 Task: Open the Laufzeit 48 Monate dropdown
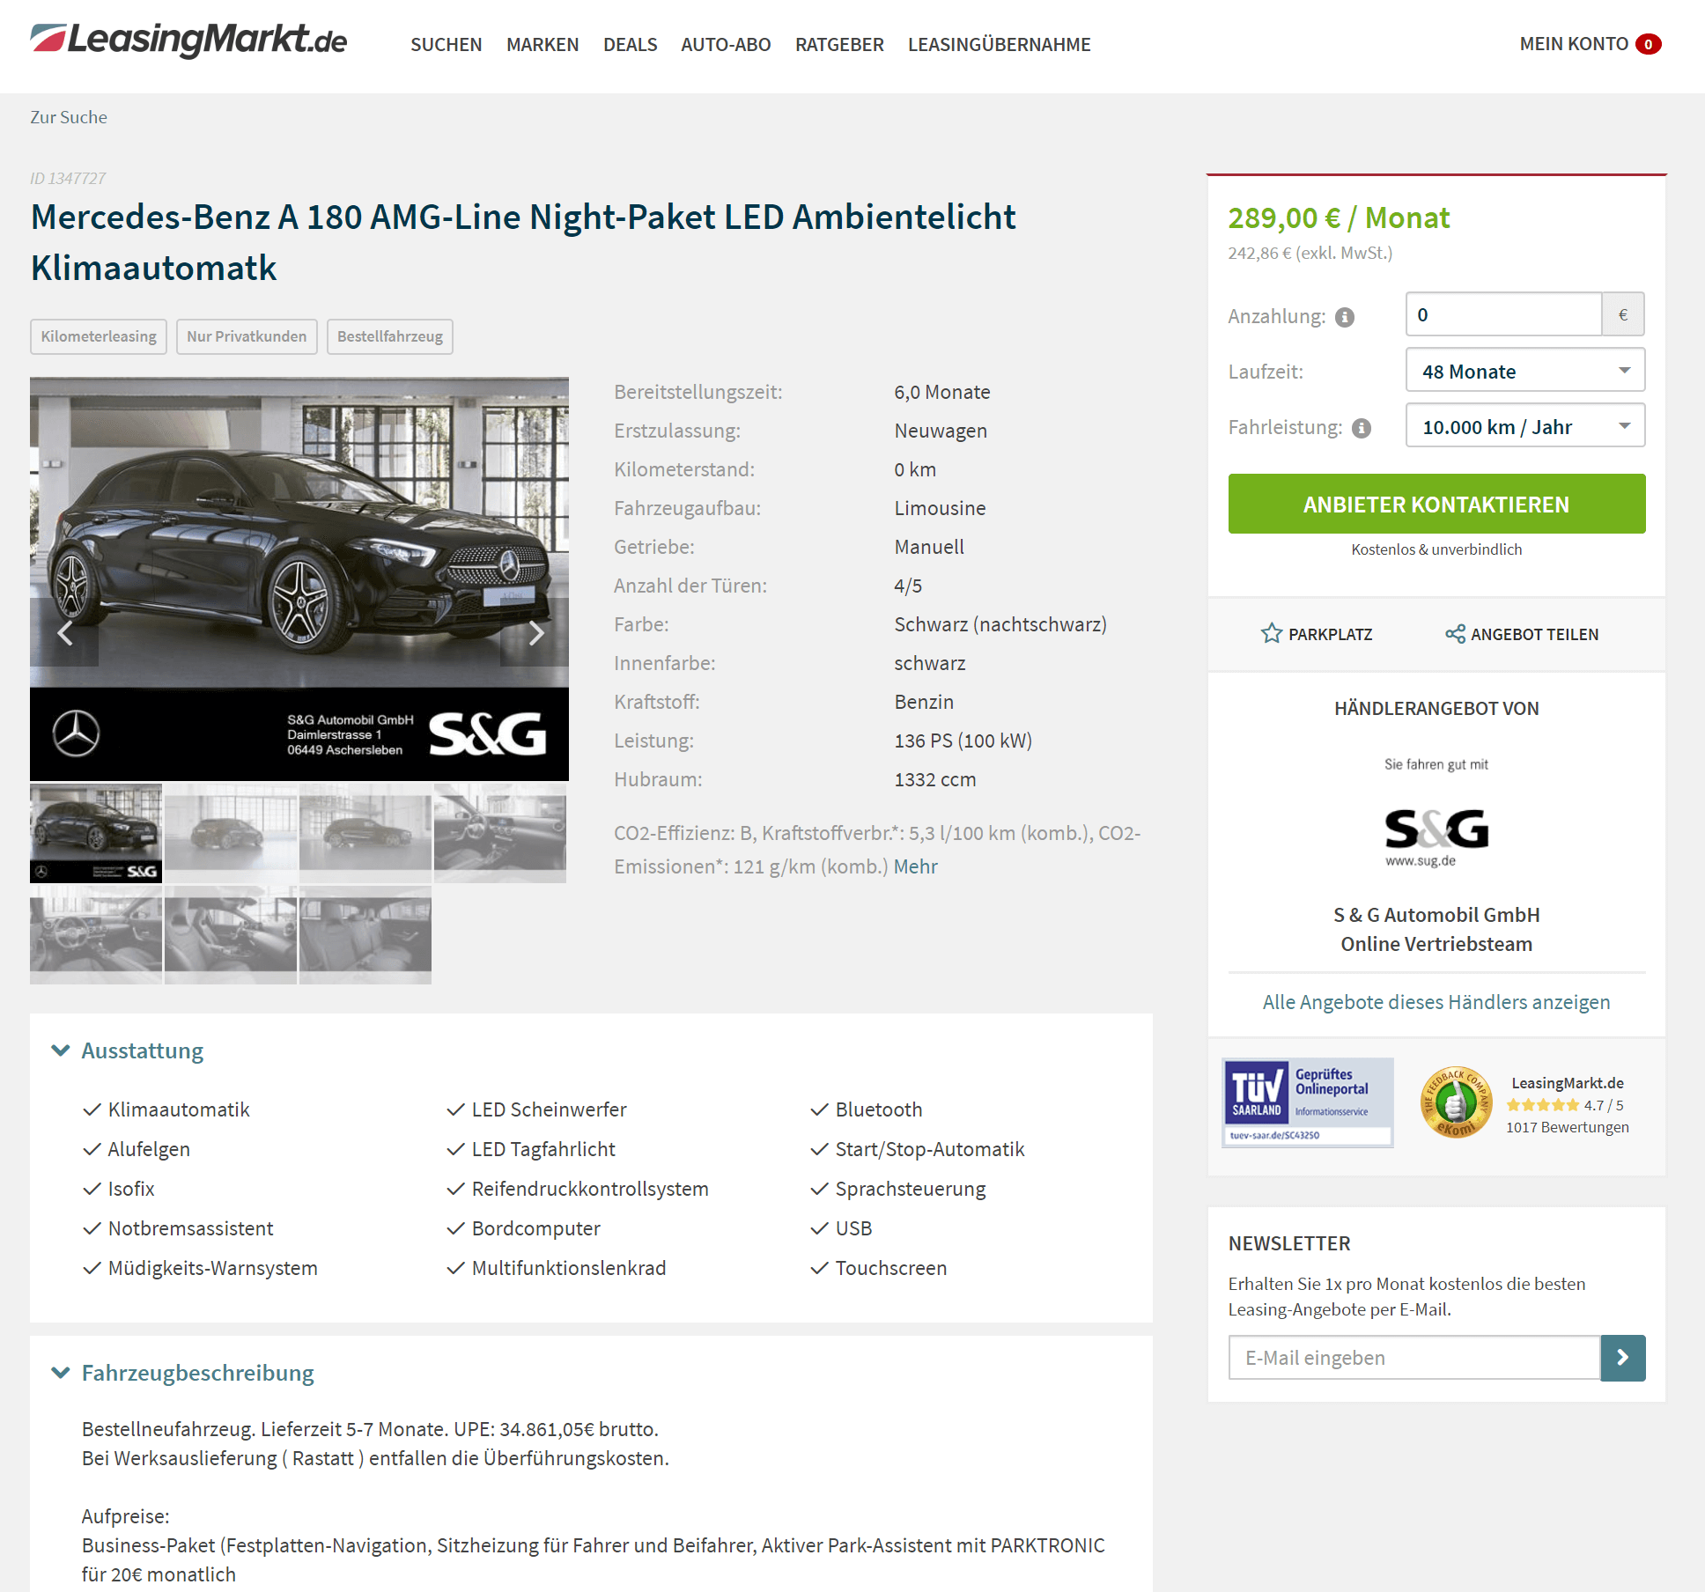pyautogui.click(x=1525, y=371)
